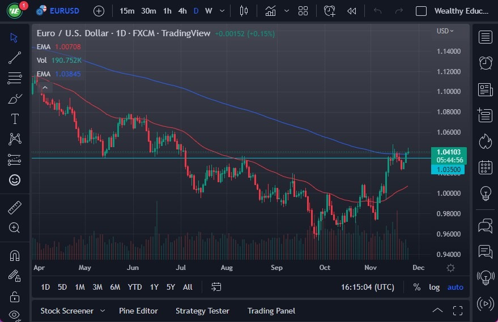Switch to the Pine Editor tab
Screen dimensions: 498x322
[x=138, y=311]
